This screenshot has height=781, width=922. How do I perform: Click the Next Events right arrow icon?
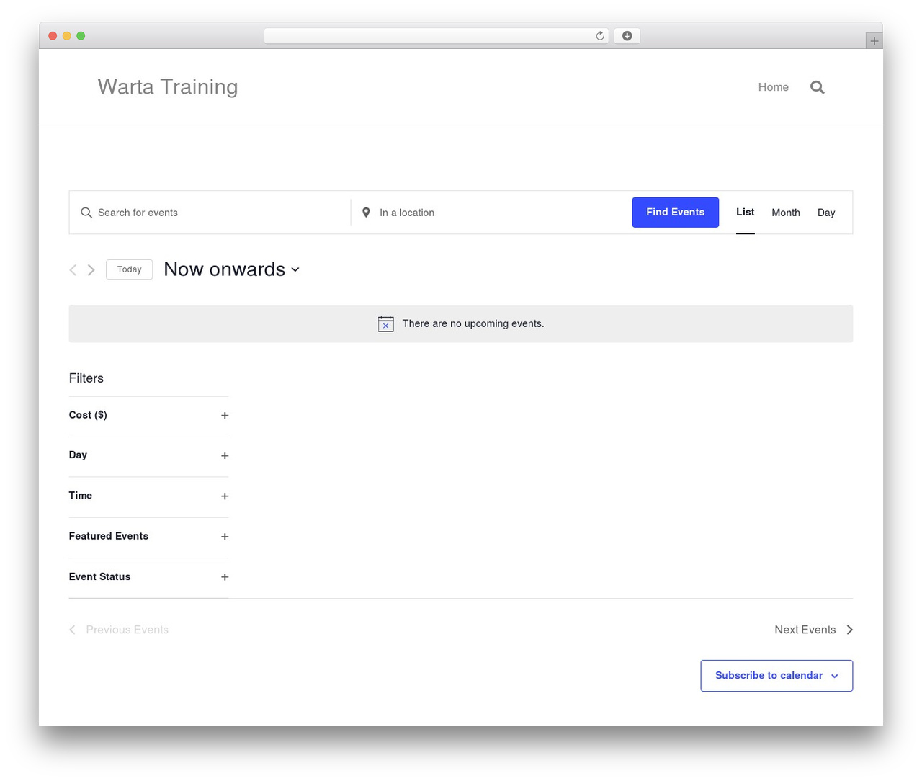850,630
